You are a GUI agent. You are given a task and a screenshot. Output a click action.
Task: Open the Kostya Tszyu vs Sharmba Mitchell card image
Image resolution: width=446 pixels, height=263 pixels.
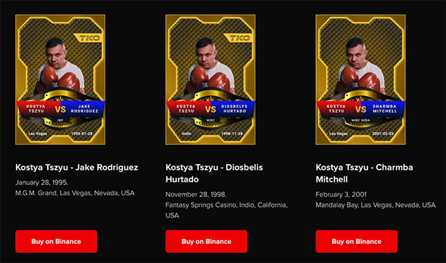point(360,80)
